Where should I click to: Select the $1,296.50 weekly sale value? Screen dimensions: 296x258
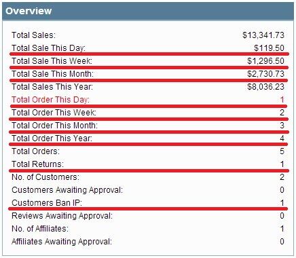pos(265,61)
